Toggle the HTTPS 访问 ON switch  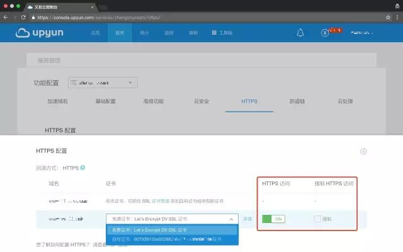[273, 219]
